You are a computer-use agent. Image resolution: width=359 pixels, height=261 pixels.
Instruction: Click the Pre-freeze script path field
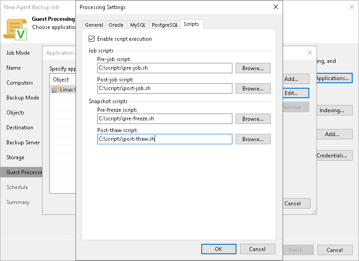click(165, 119)
